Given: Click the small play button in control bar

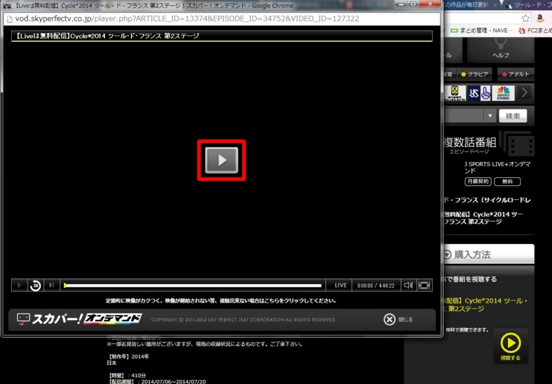Looking at the screenshot, I should click(x=19, y=285).
